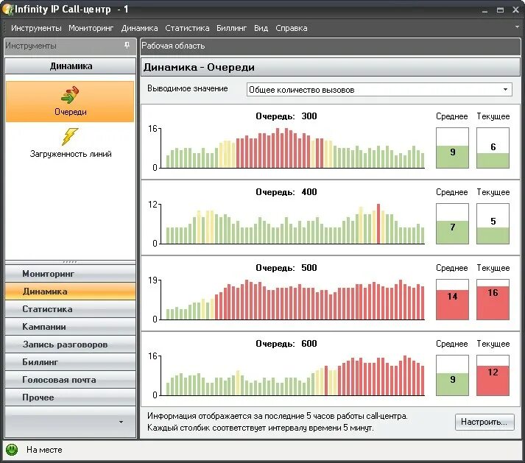Select Запись разговоров section
Viewport: 525px width, 463px height.
coord(70,344)
